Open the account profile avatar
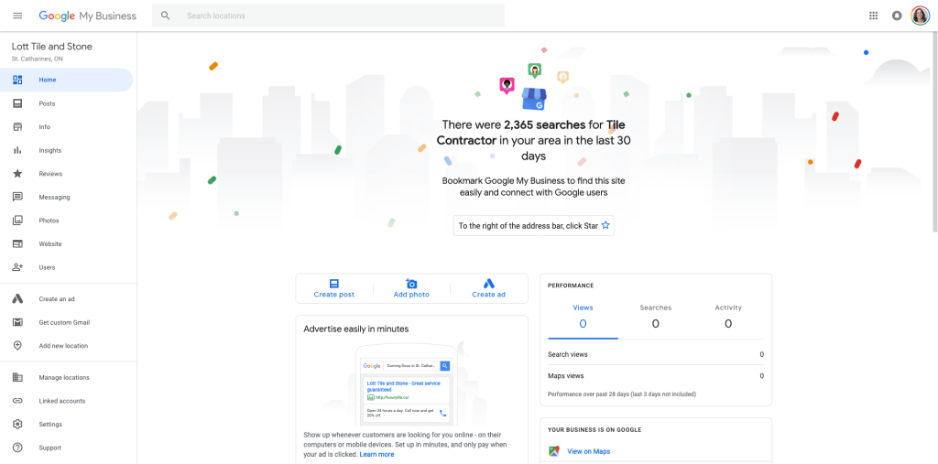938x464 pixels. point(920,16)
